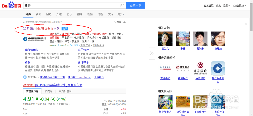
Task: Open the 电子银行 sublink
Action: (x=83, y=50)
